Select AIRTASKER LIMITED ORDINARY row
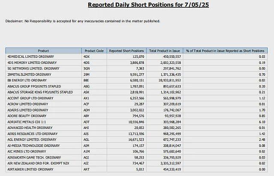Image resolution: width=274 pixels, height=176 pixels. (136, 169)
